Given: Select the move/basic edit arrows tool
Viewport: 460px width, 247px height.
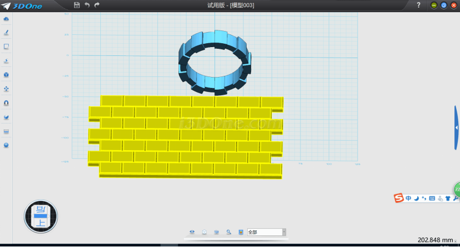Looking at the screenshot, I should pyautogui.click(x=6, y=89).
